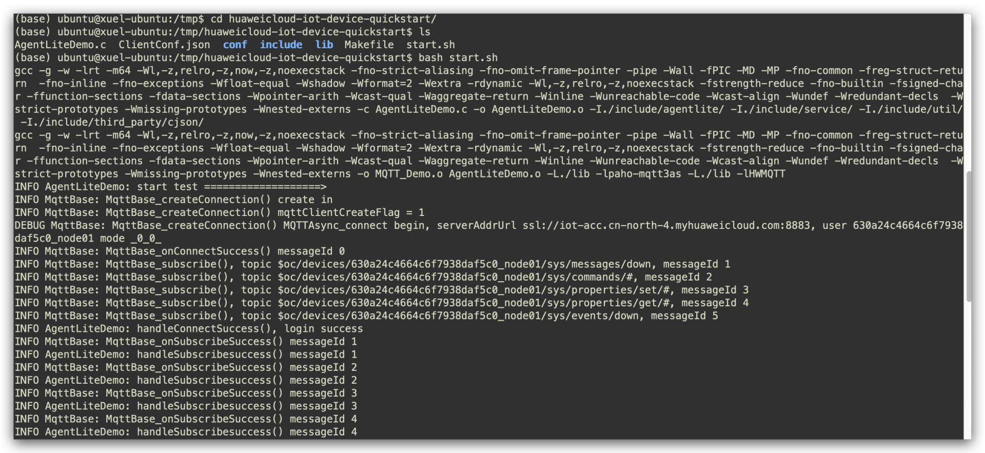Click the blue include directory name
Image resolution: width=985 pixels, height=453 pixels.
(281, 45)
